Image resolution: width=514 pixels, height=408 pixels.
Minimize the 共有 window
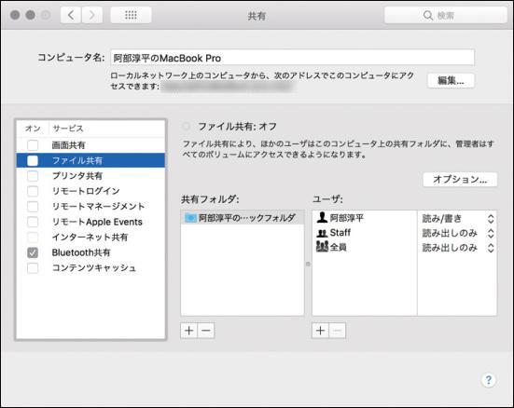point(31,15)
